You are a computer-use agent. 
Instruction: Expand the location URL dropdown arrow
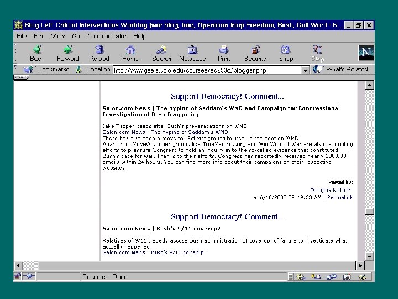click(x=305, y=70)
